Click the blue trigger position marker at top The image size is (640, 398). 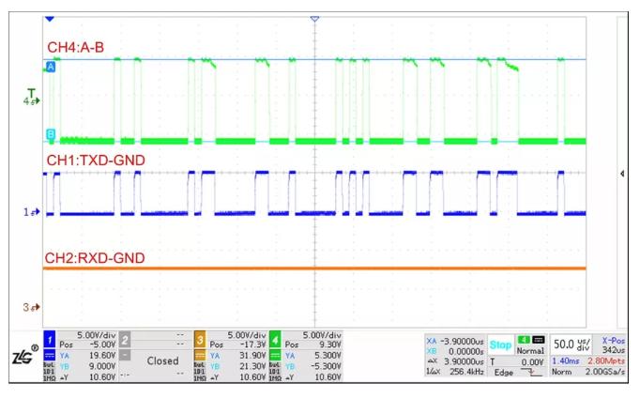pyautogui.click(x=50, y=19)
